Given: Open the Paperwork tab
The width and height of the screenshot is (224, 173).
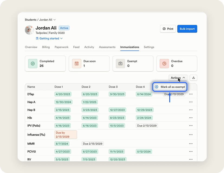Looking at the screenshot, I should (x=61, y=47).
